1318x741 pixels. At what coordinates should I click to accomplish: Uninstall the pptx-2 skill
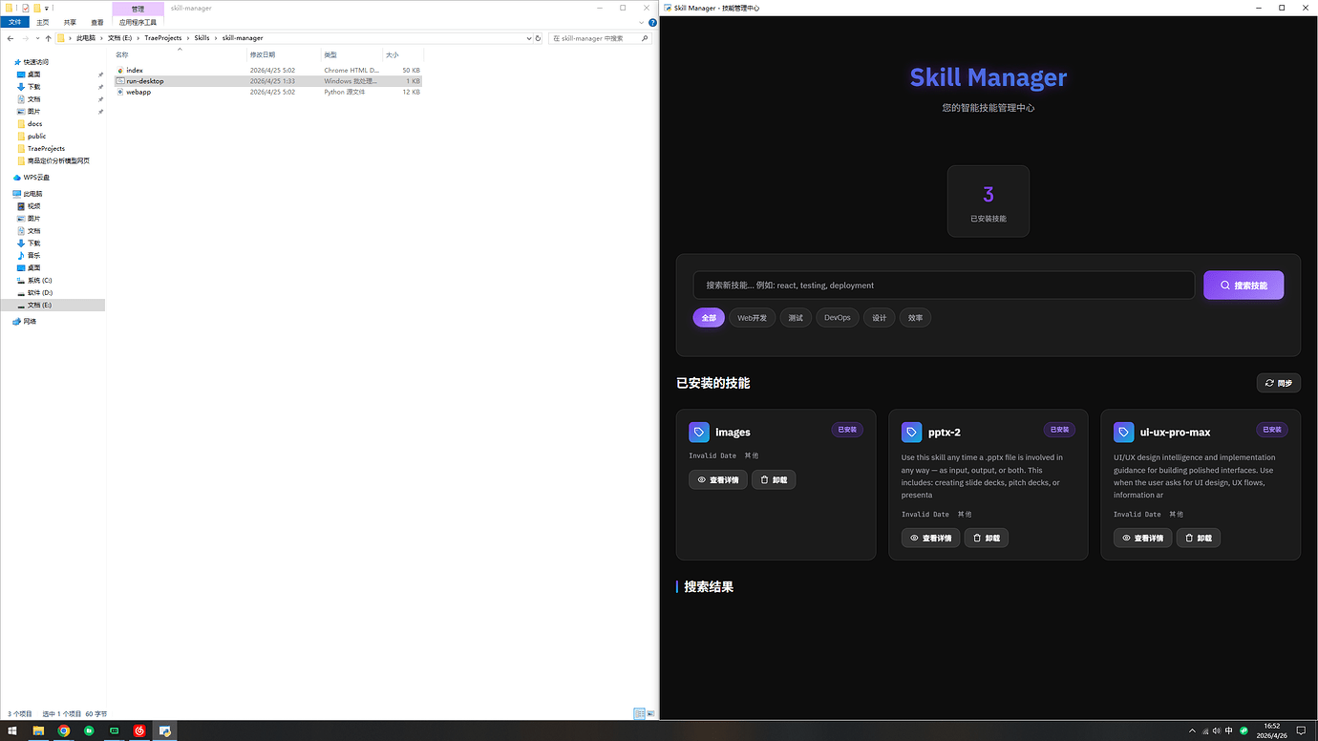[986, 538]
